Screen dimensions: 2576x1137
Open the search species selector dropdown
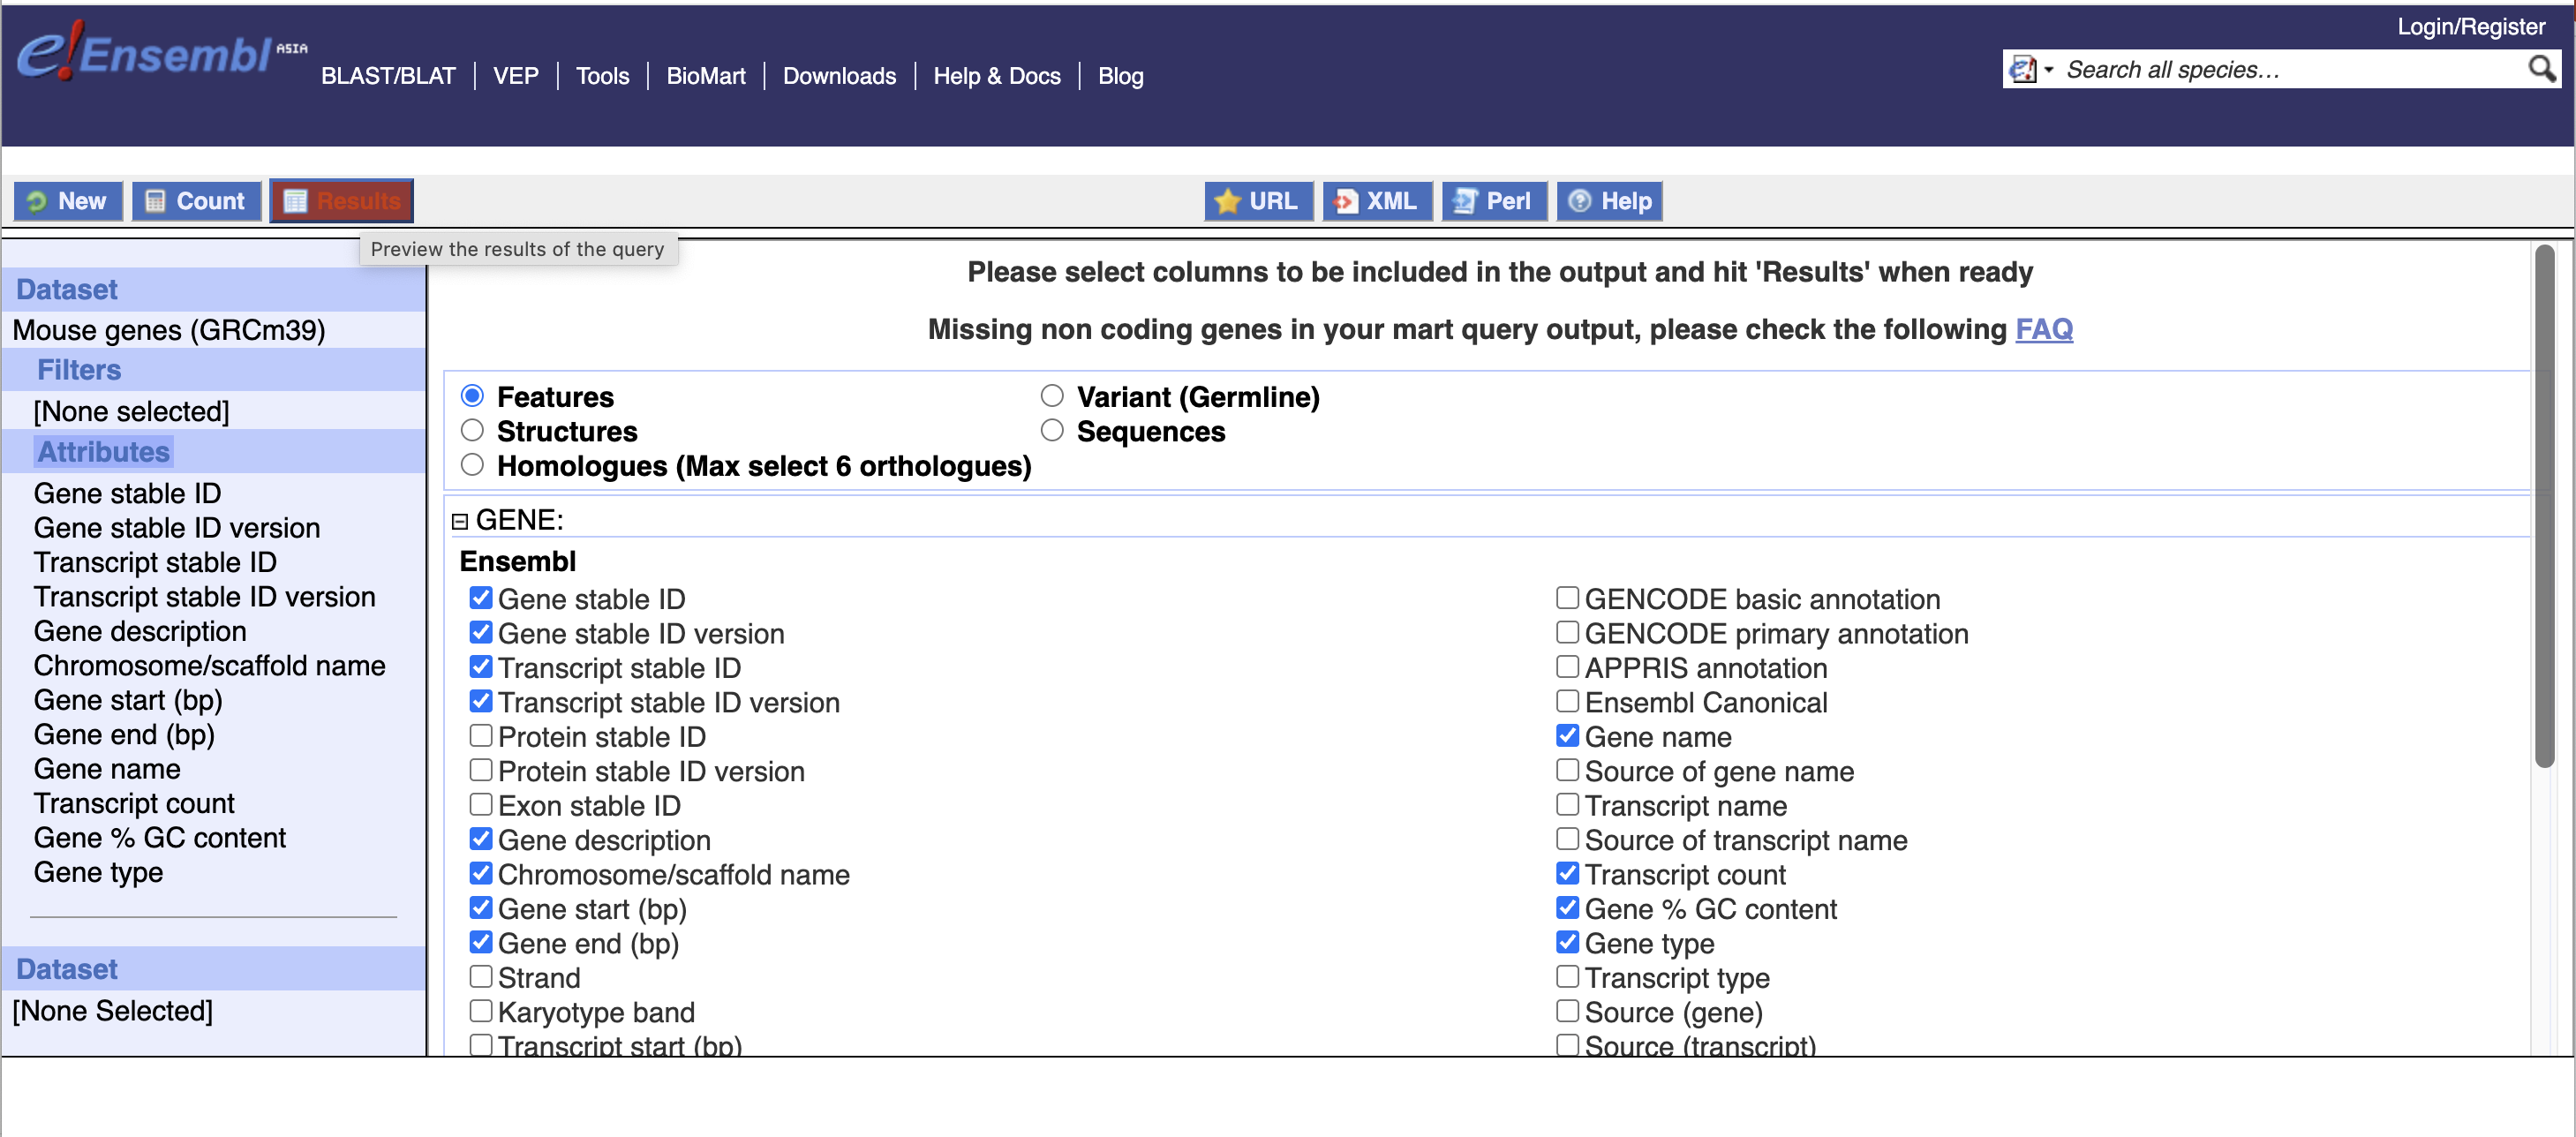point(2031,69)
